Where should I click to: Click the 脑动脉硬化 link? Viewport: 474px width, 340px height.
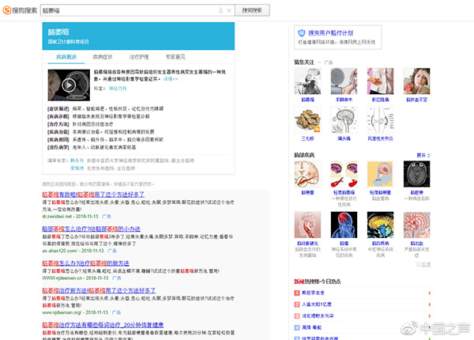click(x=307, y=244)
